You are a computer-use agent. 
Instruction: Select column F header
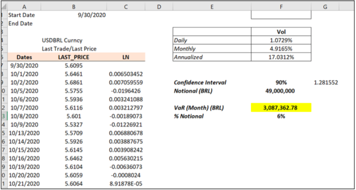click(281, 7)
